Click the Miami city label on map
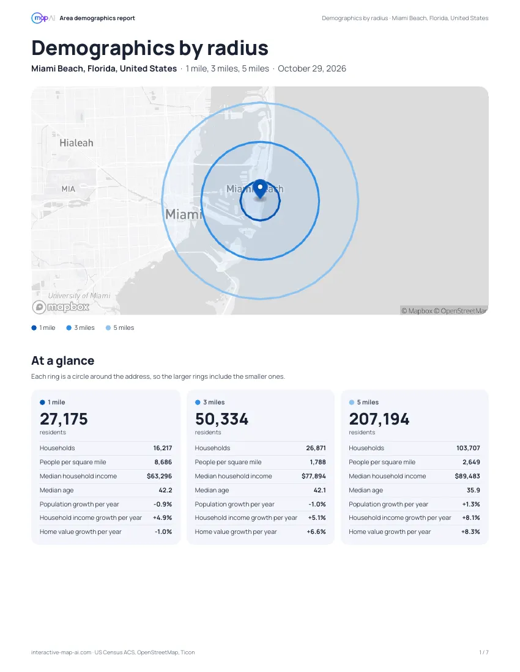 pyautogui.click(x=183, y=214)
